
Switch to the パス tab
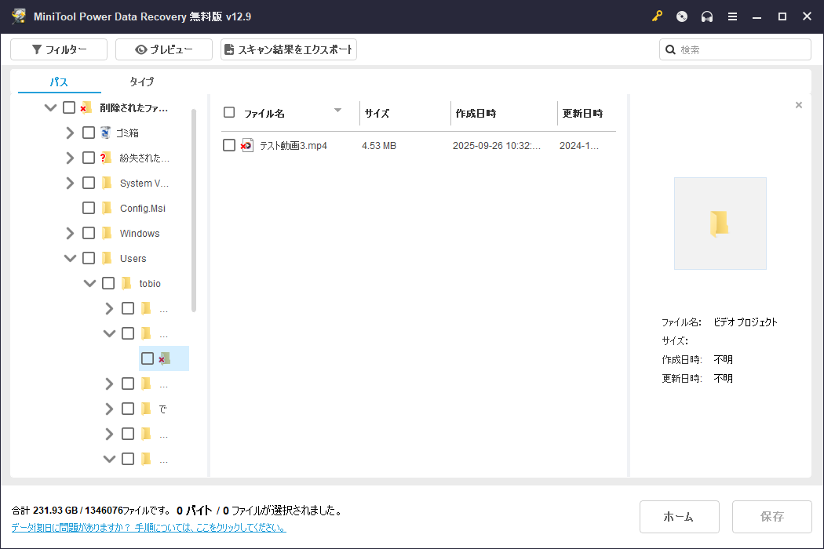59,82
